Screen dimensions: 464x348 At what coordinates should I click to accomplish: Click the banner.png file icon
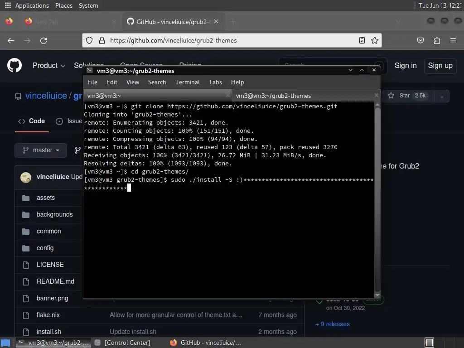pos(26,298)
